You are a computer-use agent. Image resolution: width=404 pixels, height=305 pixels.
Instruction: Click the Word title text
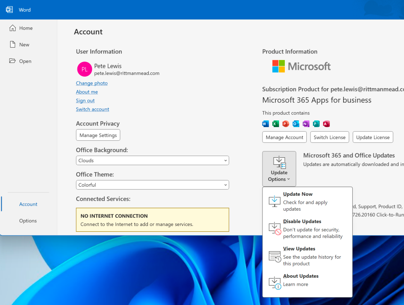click(25, 10)
